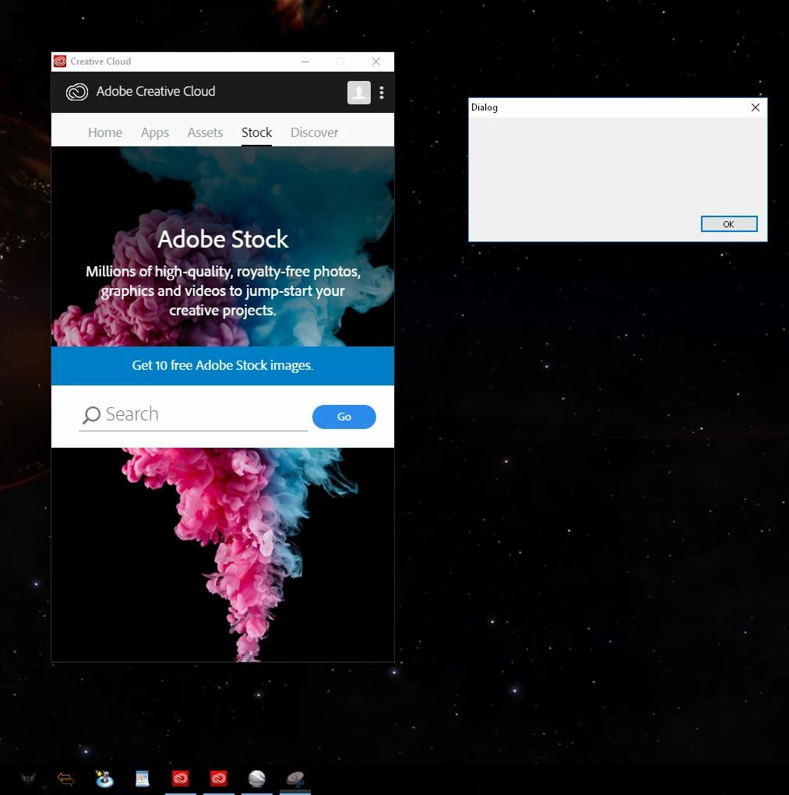789x795 pixels.
Task: Close the Dialog window
Action: (755, 107)
